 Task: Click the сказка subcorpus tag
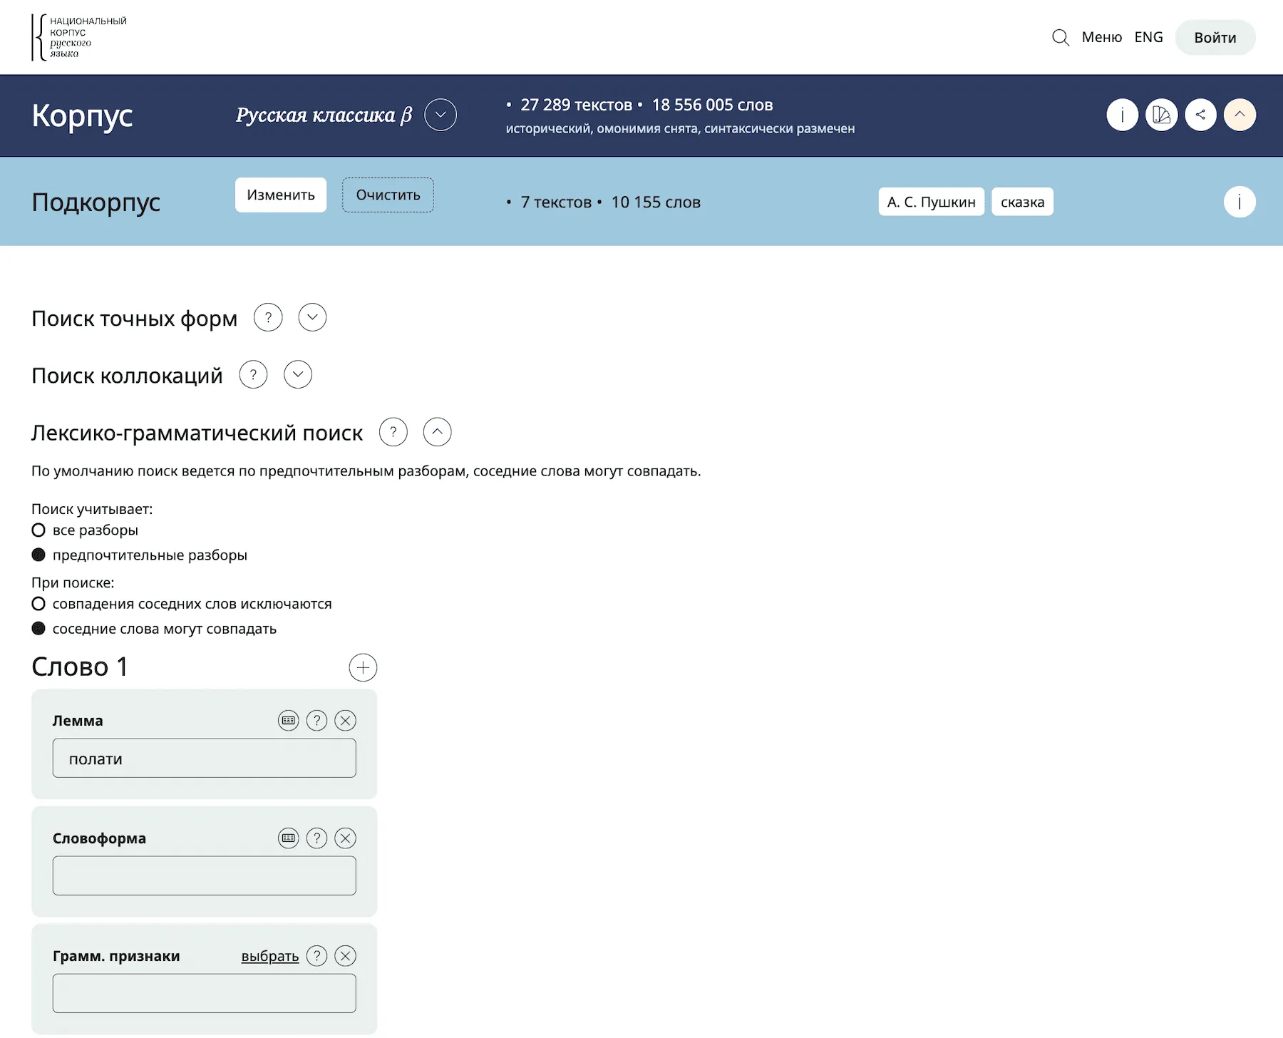point(1022,202)
